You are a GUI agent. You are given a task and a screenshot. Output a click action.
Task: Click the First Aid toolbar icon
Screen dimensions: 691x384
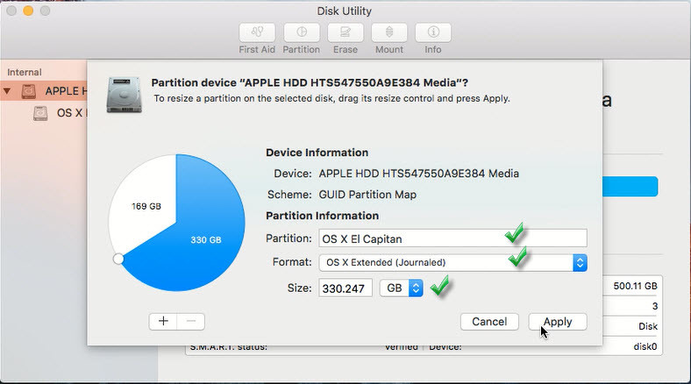pos(257,32)
